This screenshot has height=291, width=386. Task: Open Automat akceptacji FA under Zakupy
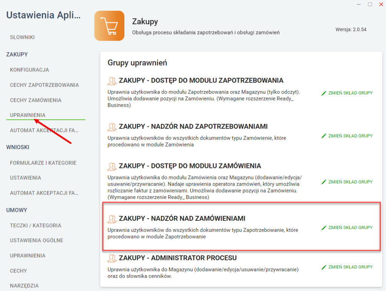44,130
